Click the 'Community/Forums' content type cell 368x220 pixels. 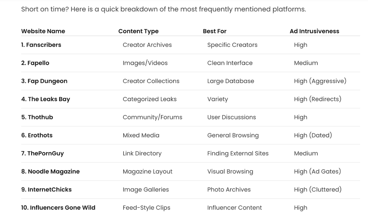(152, 117)
